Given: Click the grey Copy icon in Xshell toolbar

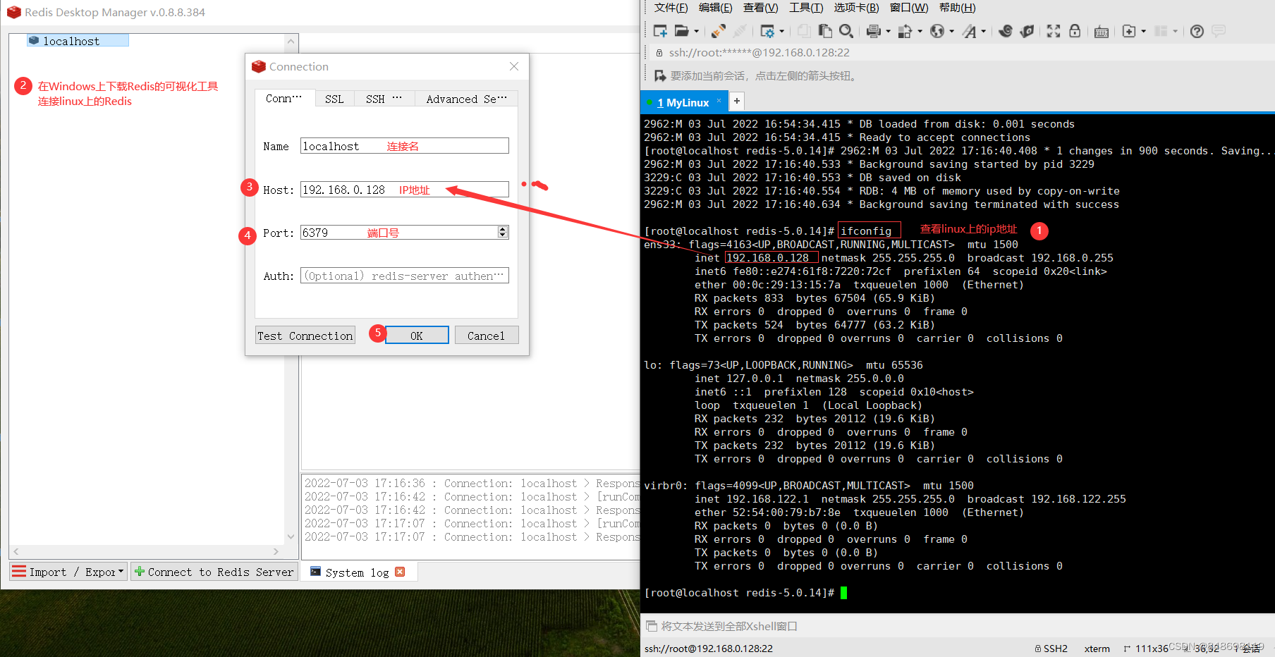Looking at the screenshot, I should tap(804, 31).
